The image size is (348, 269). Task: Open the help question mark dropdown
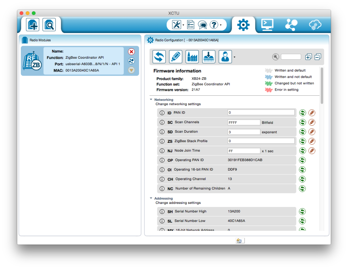221,25
